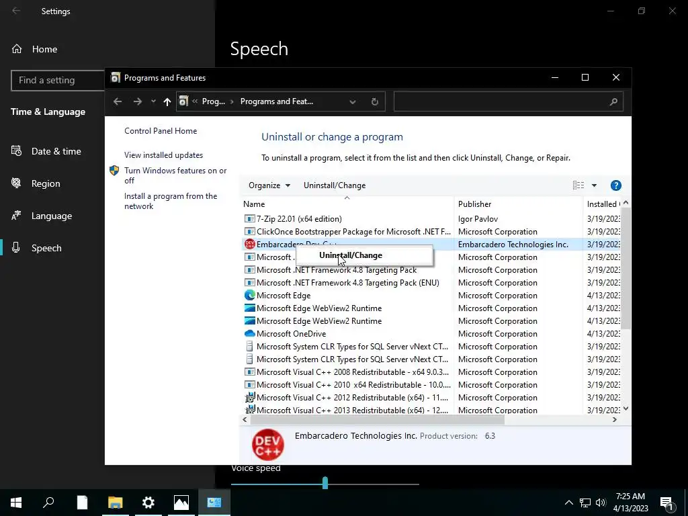The height and width of the screenshot is (516, 688).
Task: Select Uninstall/Change in the context menu
Action: pos(351,255)
